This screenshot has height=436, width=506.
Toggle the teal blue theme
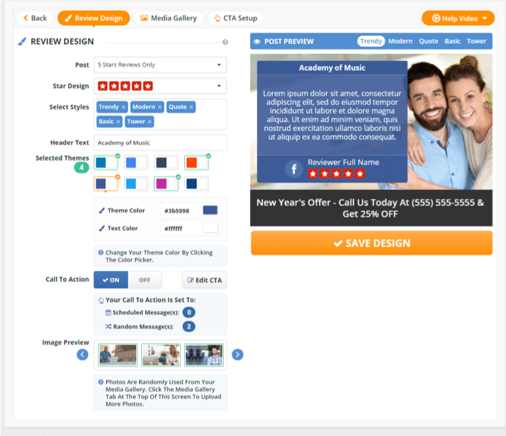(x=106, y=162)
